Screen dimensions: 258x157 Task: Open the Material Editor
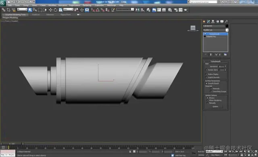pyautogui.click(x=170, y=10)
